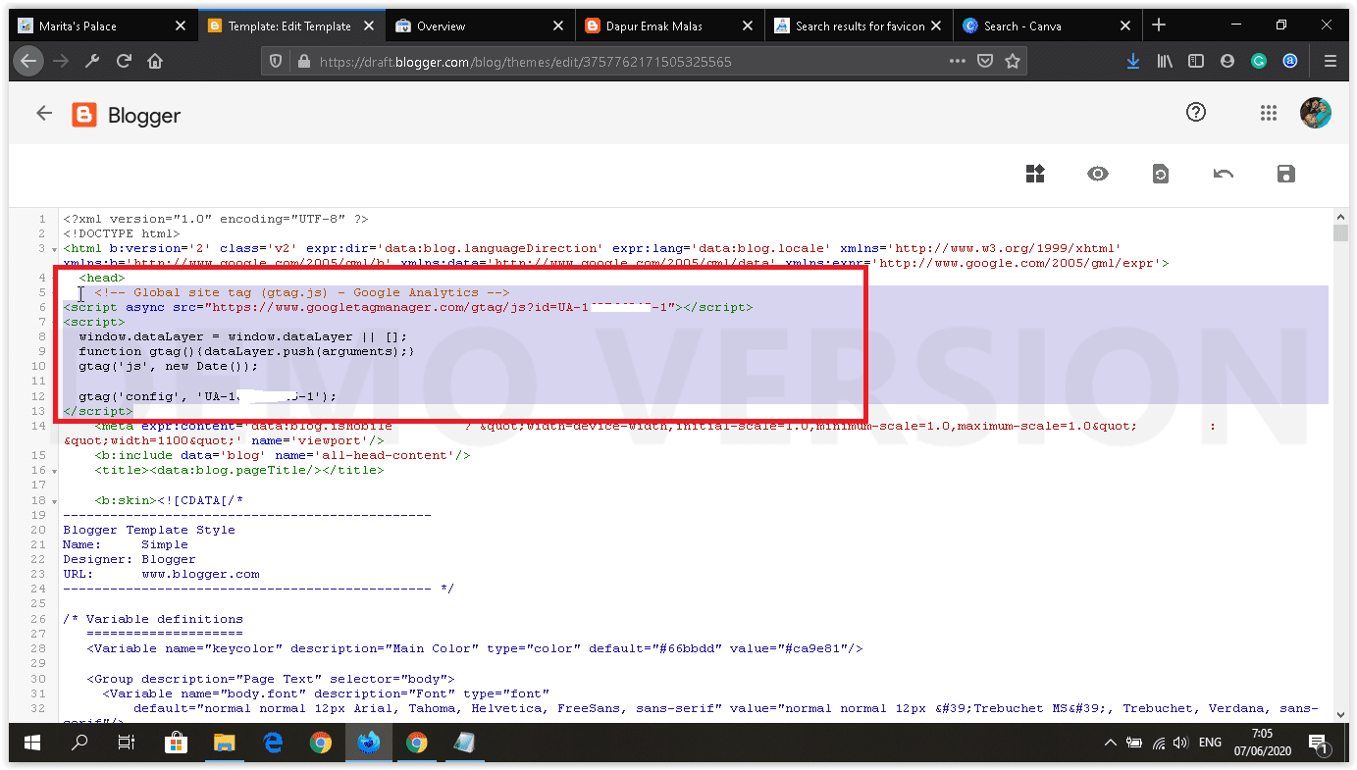Close the Marita's Palace tab
Viewport: 1357px width, 770px height.
(181, 26)
